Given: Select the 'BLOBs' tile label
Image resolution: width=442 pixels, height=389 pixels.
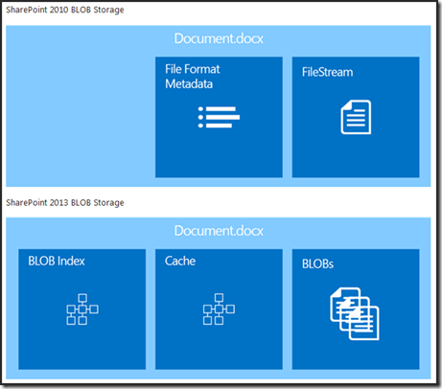Looking at the screenshot, I should tap(317, 264).
